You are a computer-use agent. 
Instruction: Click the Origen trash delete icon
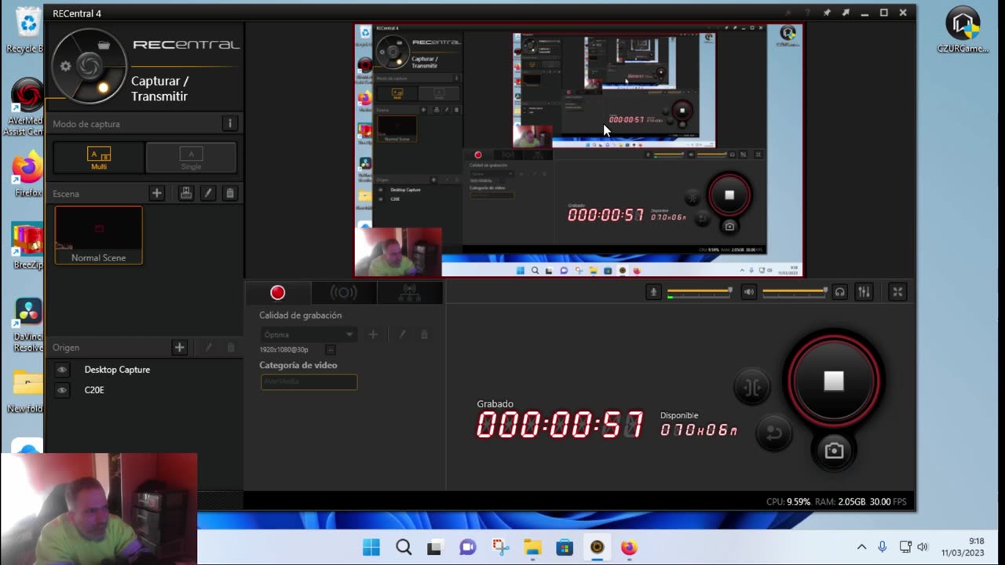point(230,347)
